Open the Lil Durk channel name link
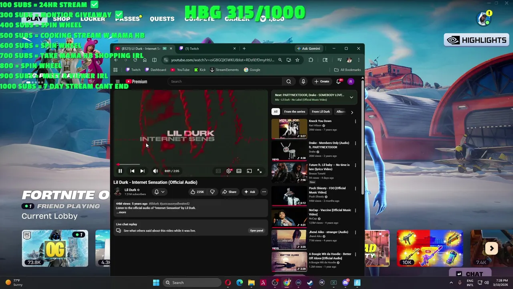 [x=130, y=190]
